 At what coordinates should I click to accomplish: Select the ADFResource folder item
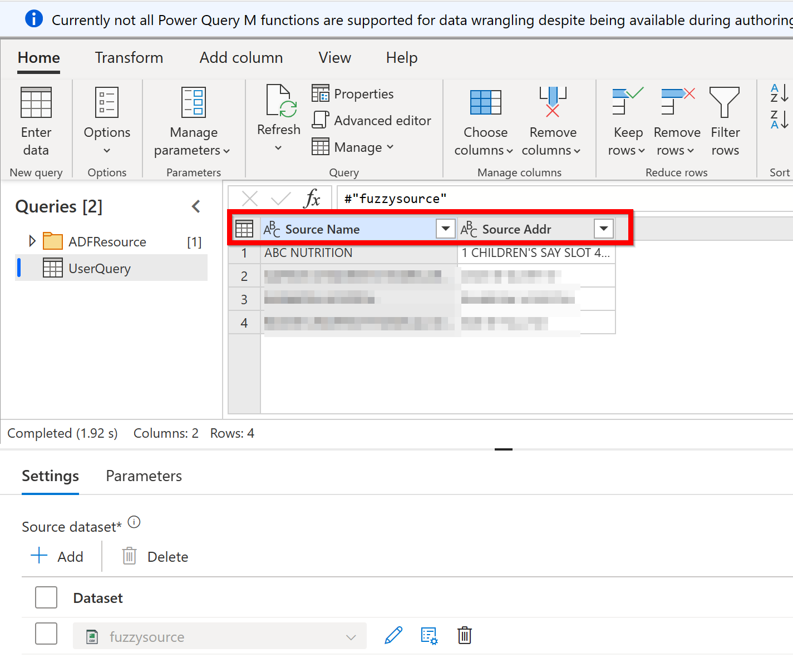click(x=107, y=242)
